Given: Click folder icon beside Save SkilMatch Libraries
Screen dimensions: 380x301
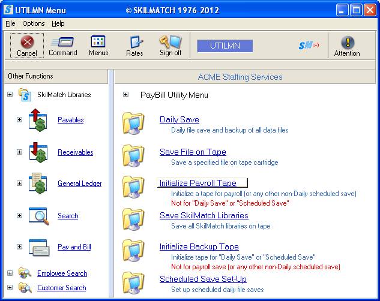Looking at the screenshot, I should coord(133,219).
